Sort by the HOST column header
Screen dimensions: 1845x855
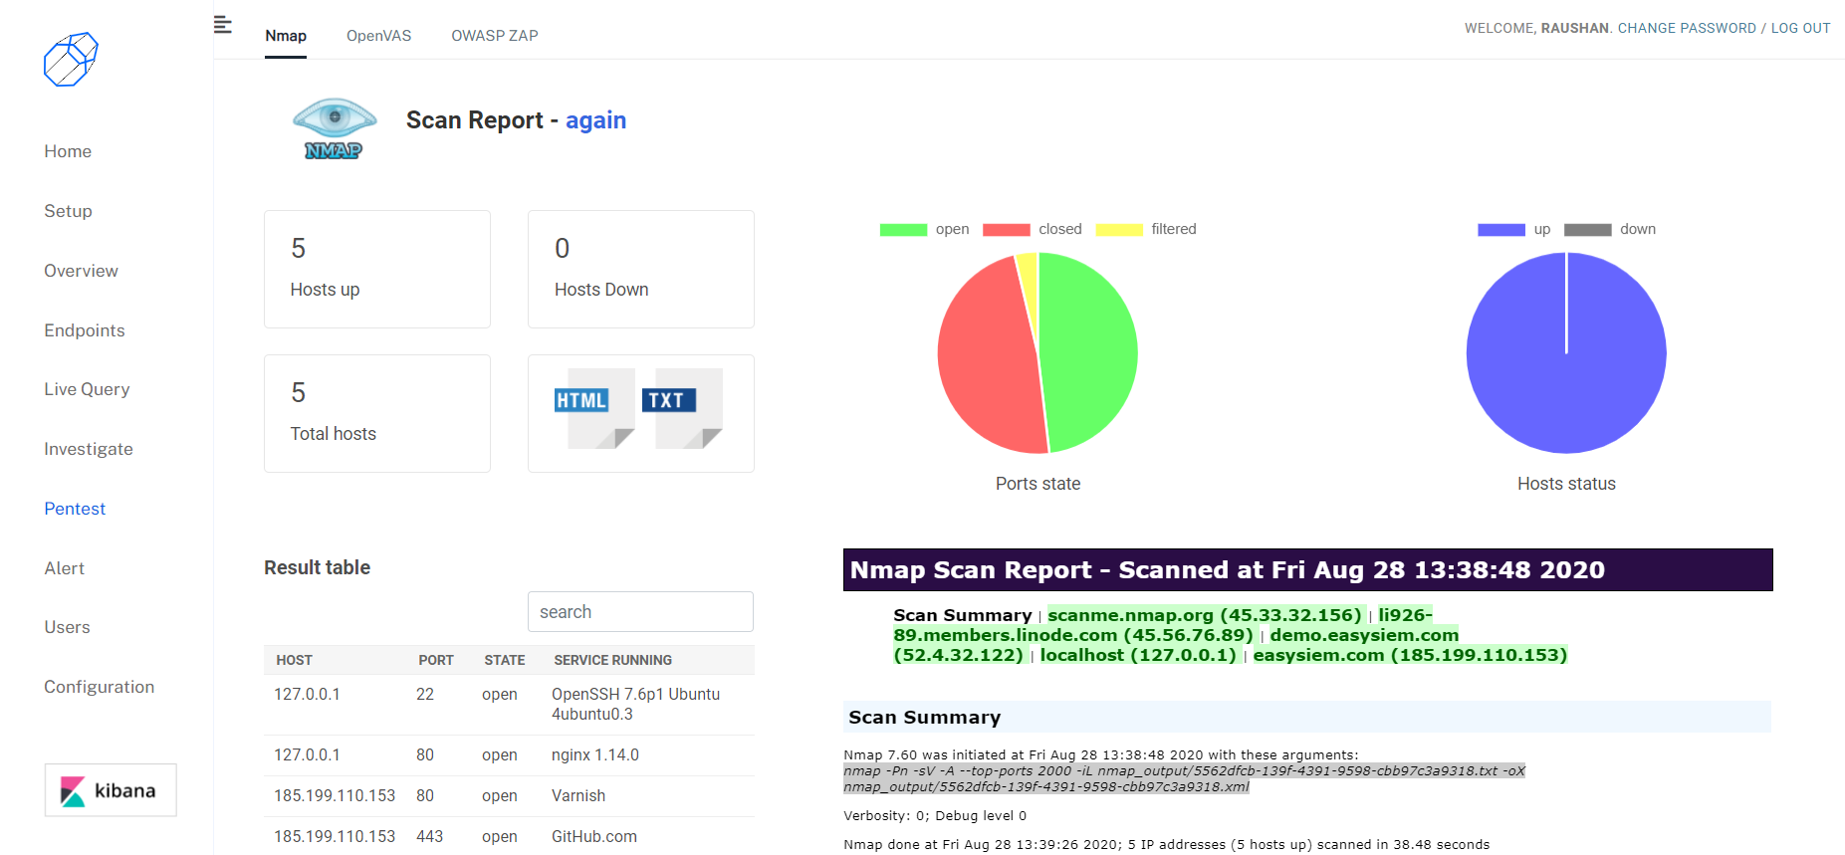(294, 660)
